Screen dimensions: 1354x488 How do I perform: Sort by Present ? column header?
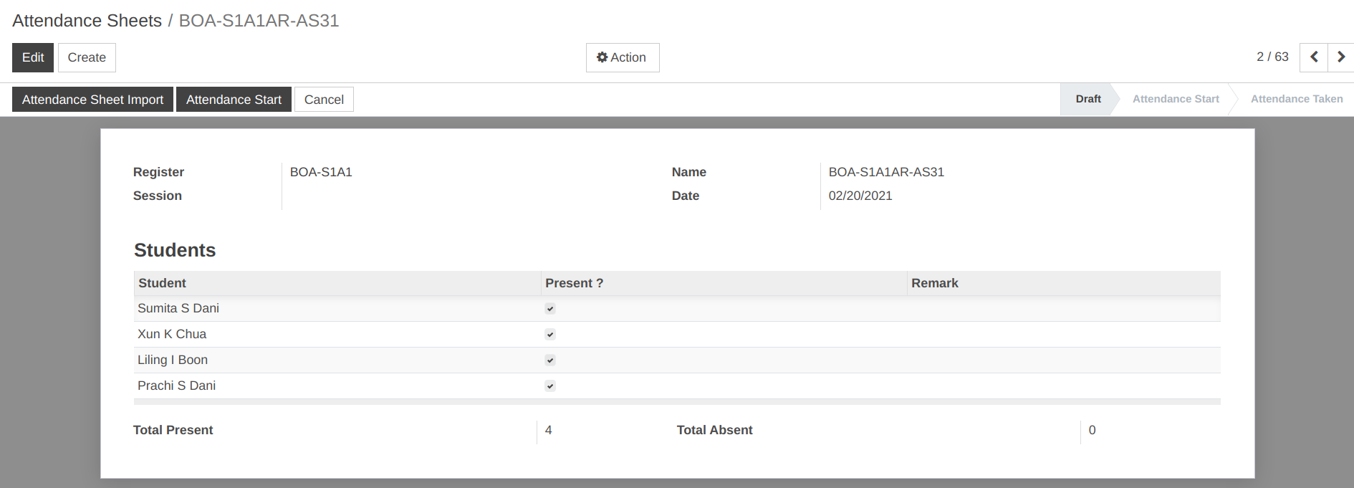coord(724,283)
